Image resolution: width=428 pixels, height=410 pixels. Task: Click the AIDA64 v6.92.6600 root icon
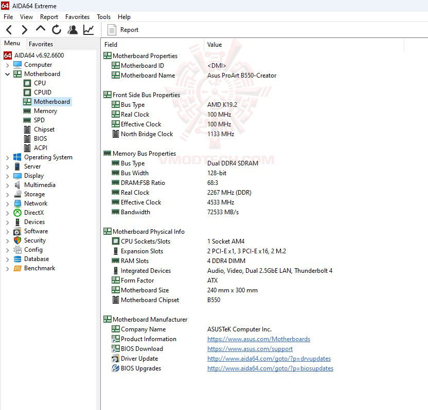point(7,55)
